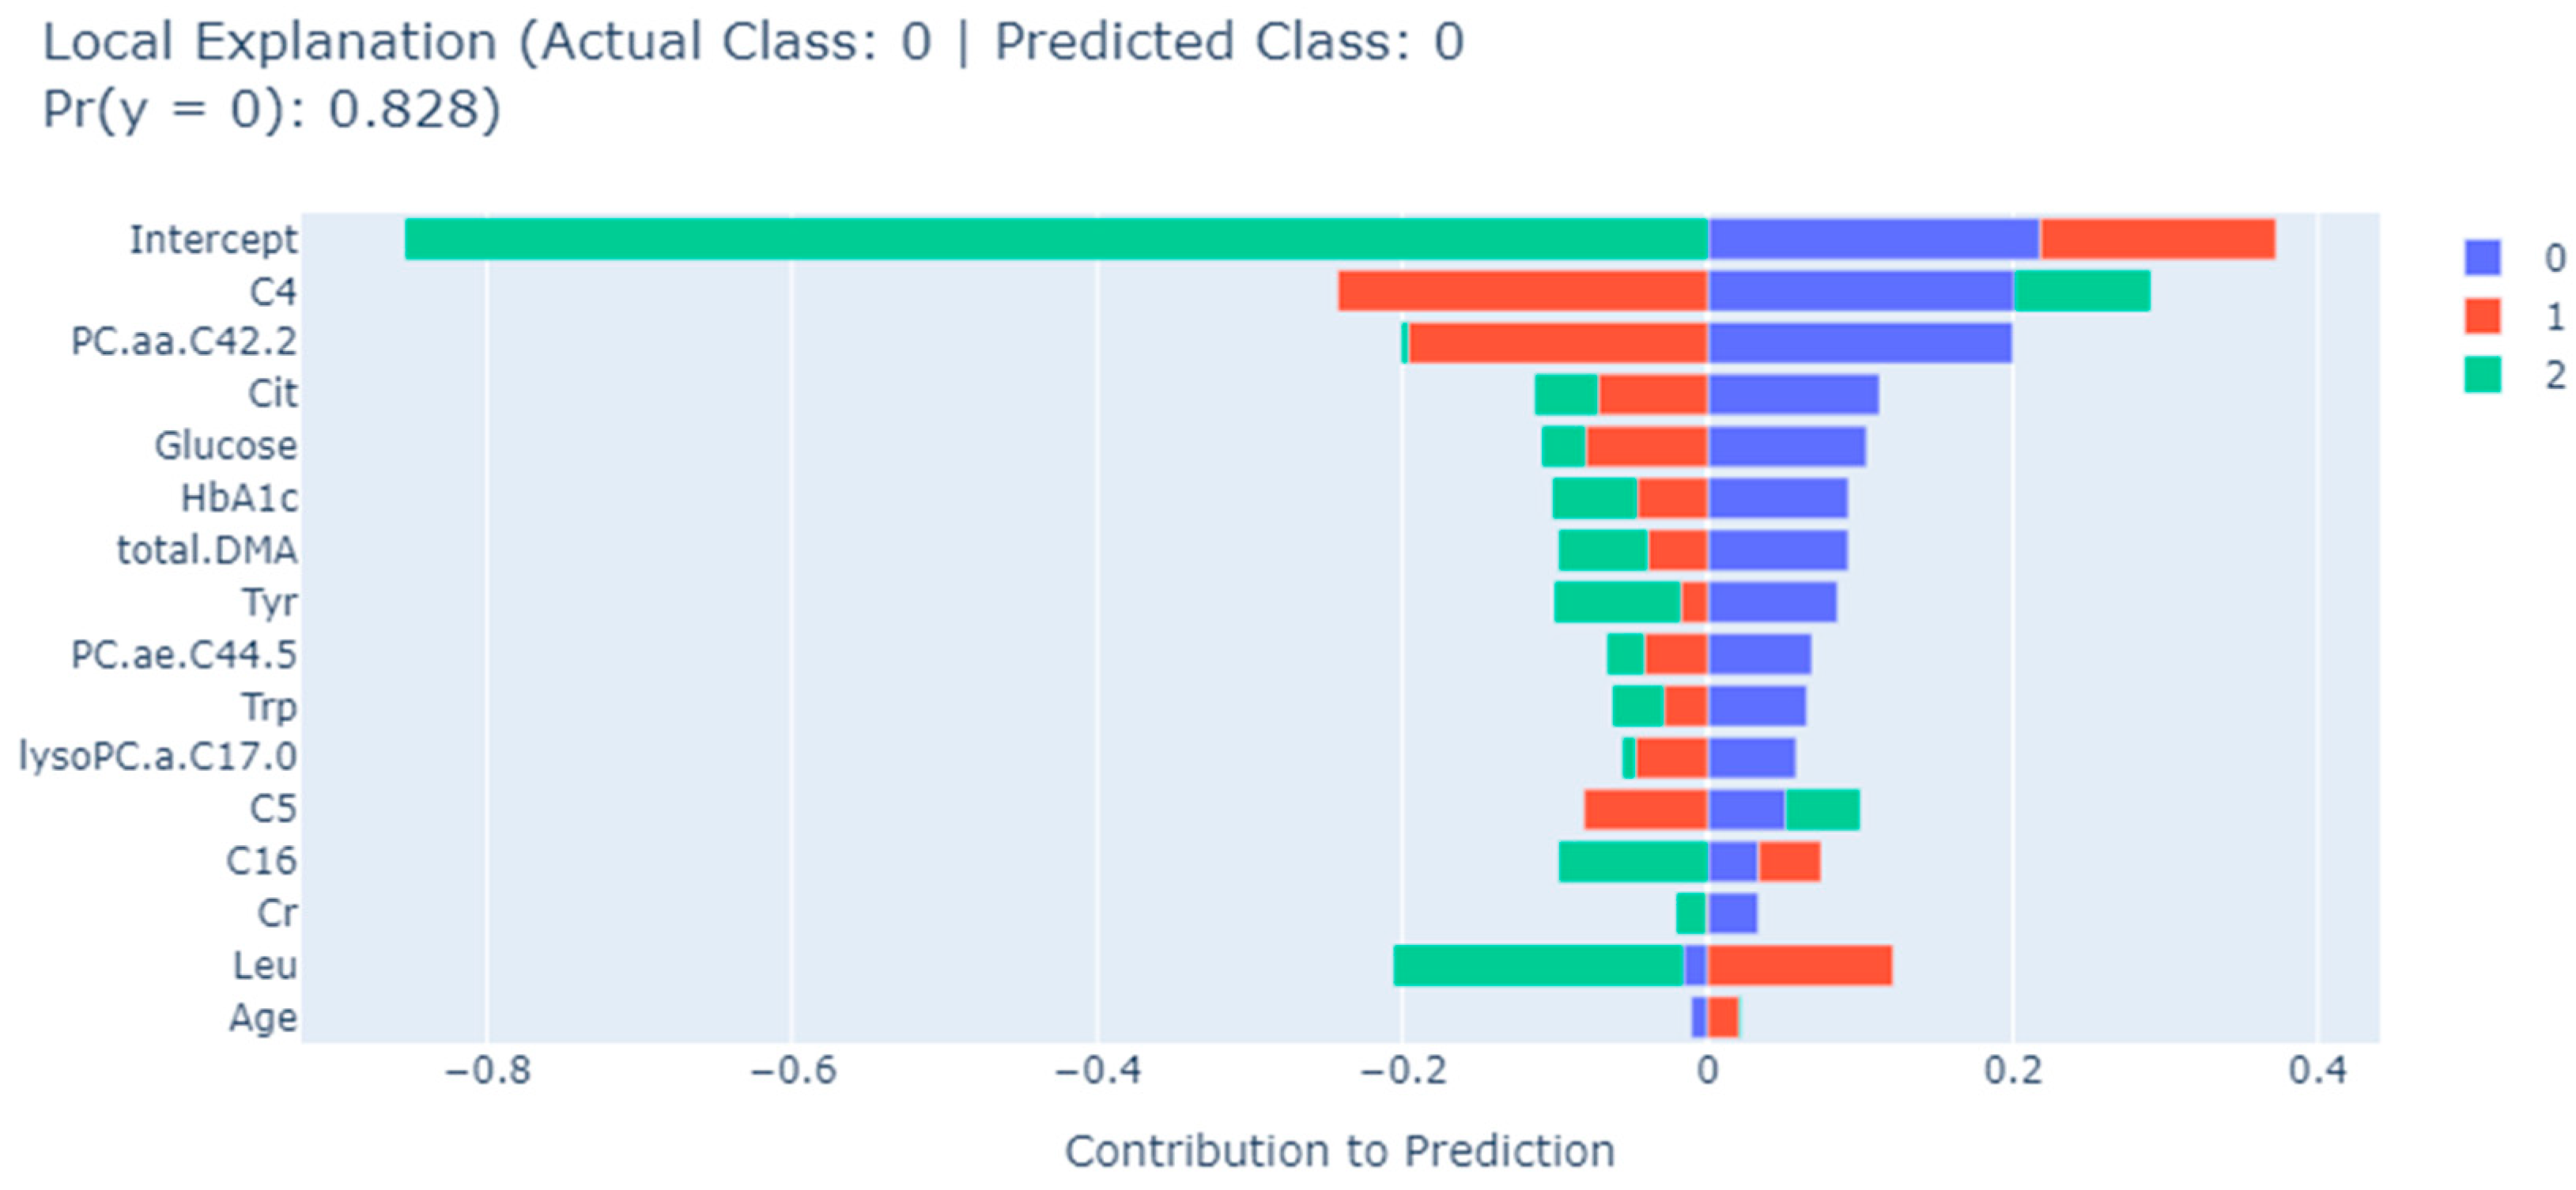The width and height of the screenshot is (2576, 1190).
Task: Click the lysoPC.a.C17.0 y-axis label
Action: click(x=158, y=757)
